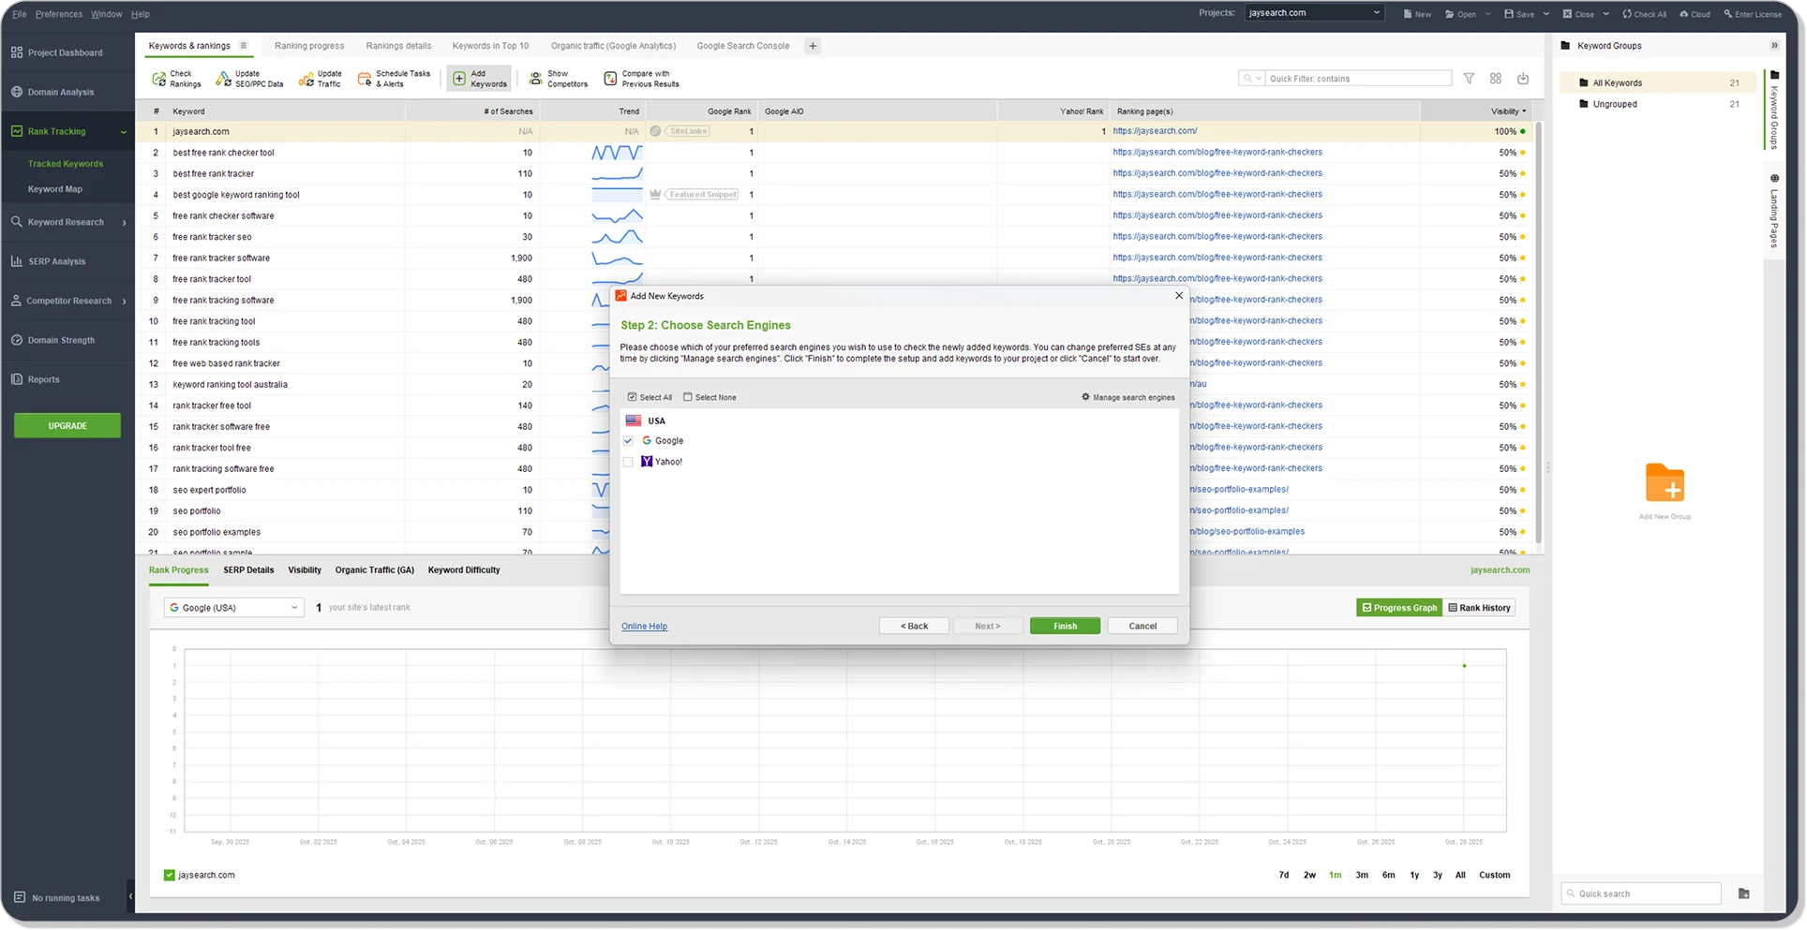Viewport: 1807px width, 930px height.
Task: Click Update SEO/PPC Data icon
Action: (223, 79)
